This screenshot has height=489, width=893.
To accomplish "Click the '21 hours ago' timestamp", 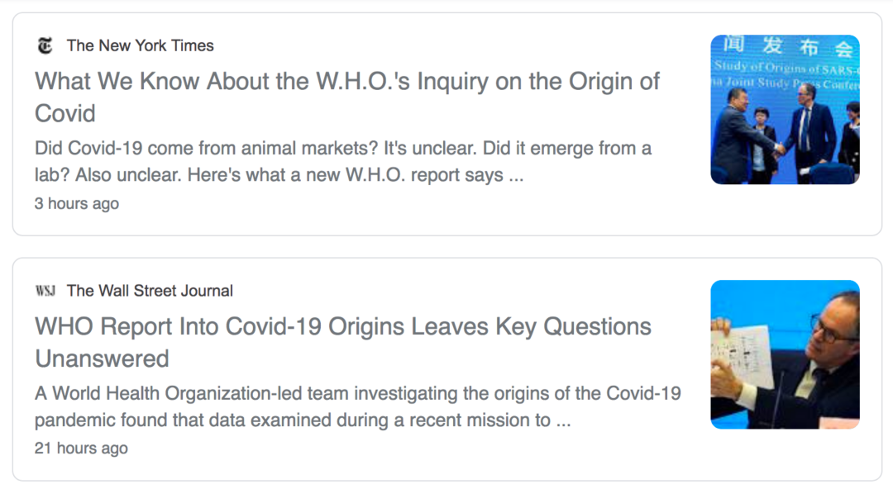I will coord(81,448).
